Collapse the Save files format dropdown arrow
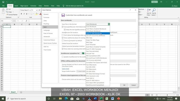Screen dimensions: 180x101 coord(109,24)
